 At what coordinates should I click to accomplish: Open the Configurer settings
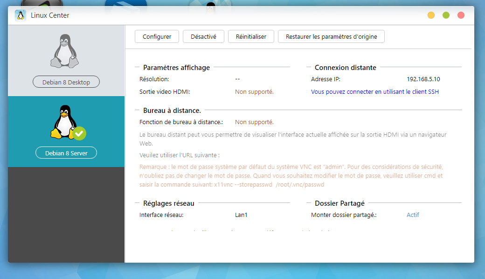tap(157, 36)
